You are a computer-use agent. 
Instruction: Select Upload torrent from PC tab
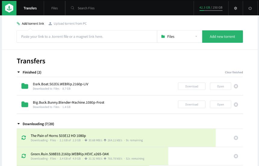coord(67,23)
